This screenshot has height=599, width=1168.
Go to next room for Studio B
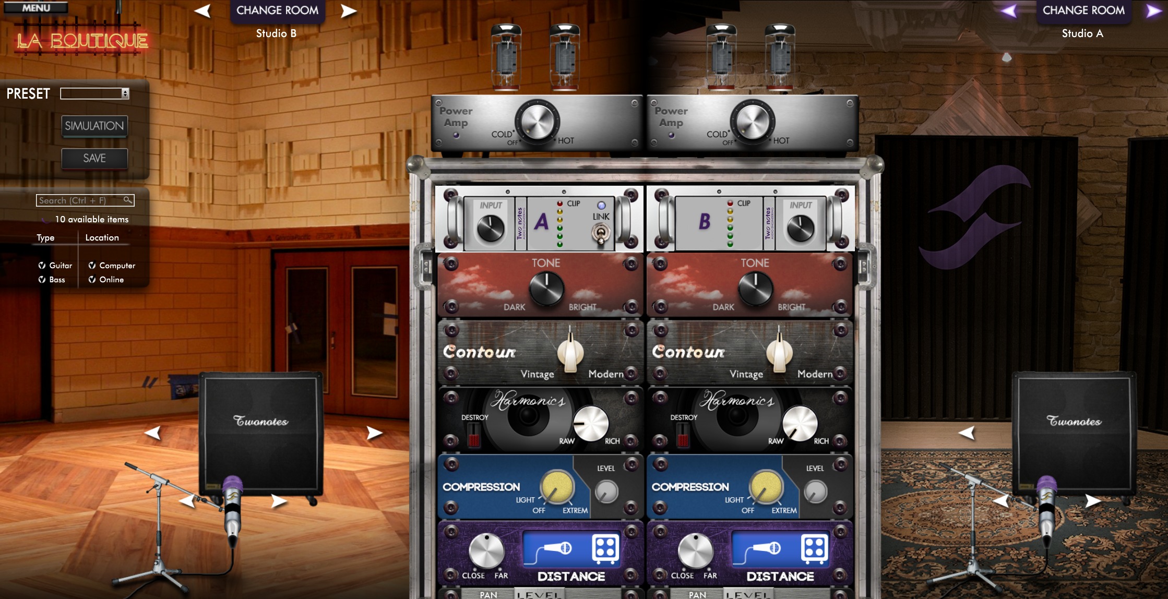click(x=349, y=10)
